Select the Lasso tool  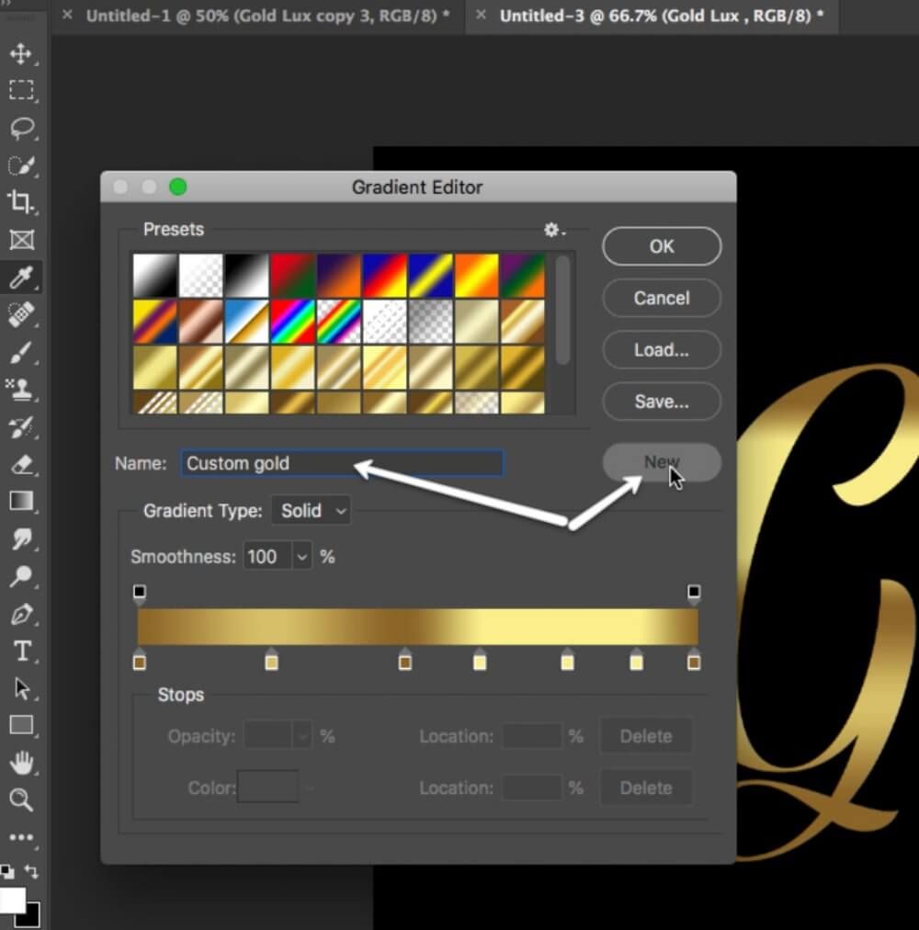[22, 128]
